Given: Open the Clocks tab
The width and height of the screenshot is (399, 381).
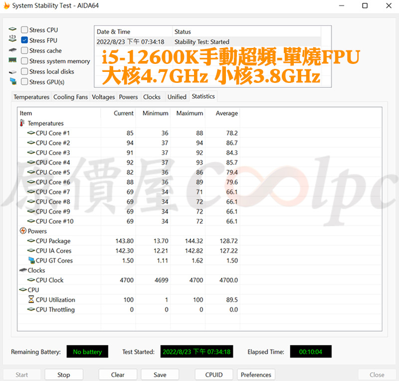Looking at the screenshot, I should [152, 97].
